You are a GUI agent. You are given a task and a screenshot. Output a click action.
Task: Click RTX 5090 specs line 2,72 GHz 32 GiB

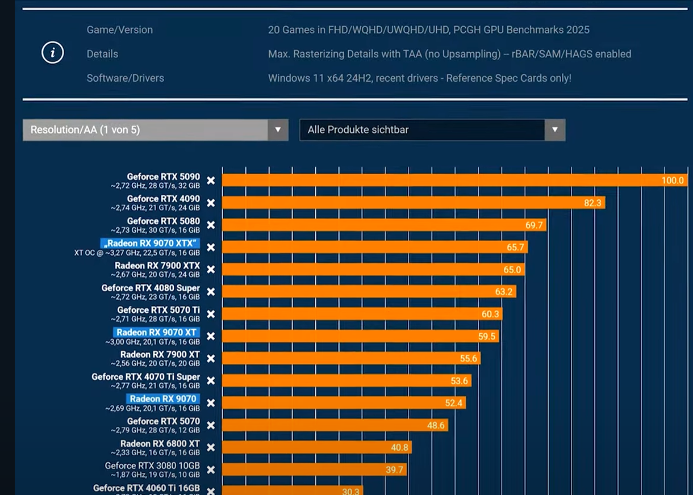point(155,186)
